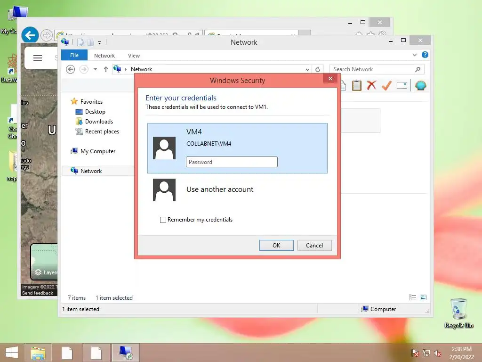Open File Explorer from the taskbar
This screenshot has height=362, width=482.
click(38, 353)
